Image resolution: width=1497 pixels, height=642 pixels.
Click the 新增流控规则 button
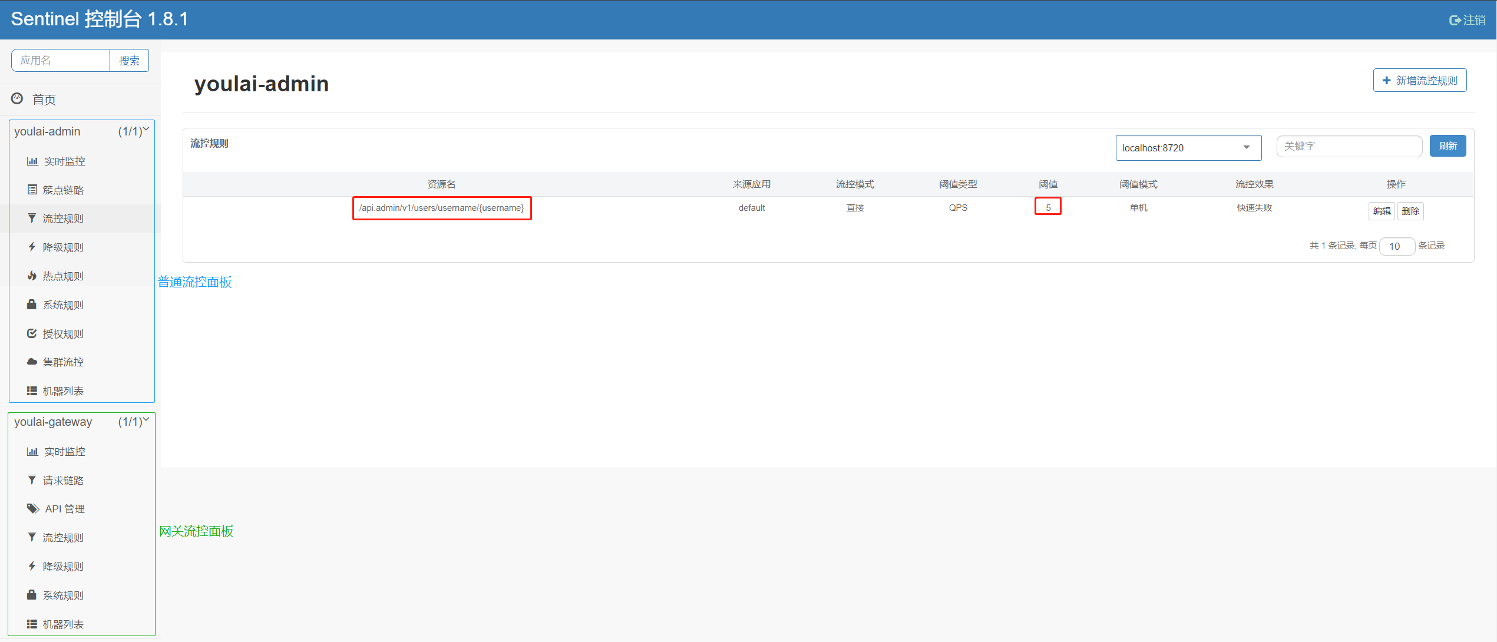coord(1419,81)
